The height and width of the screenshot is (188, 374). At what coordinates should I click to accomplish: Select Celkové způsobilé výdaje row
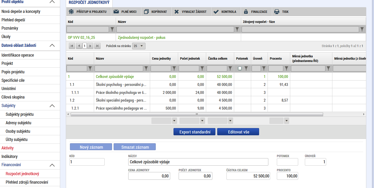point(216,76)
